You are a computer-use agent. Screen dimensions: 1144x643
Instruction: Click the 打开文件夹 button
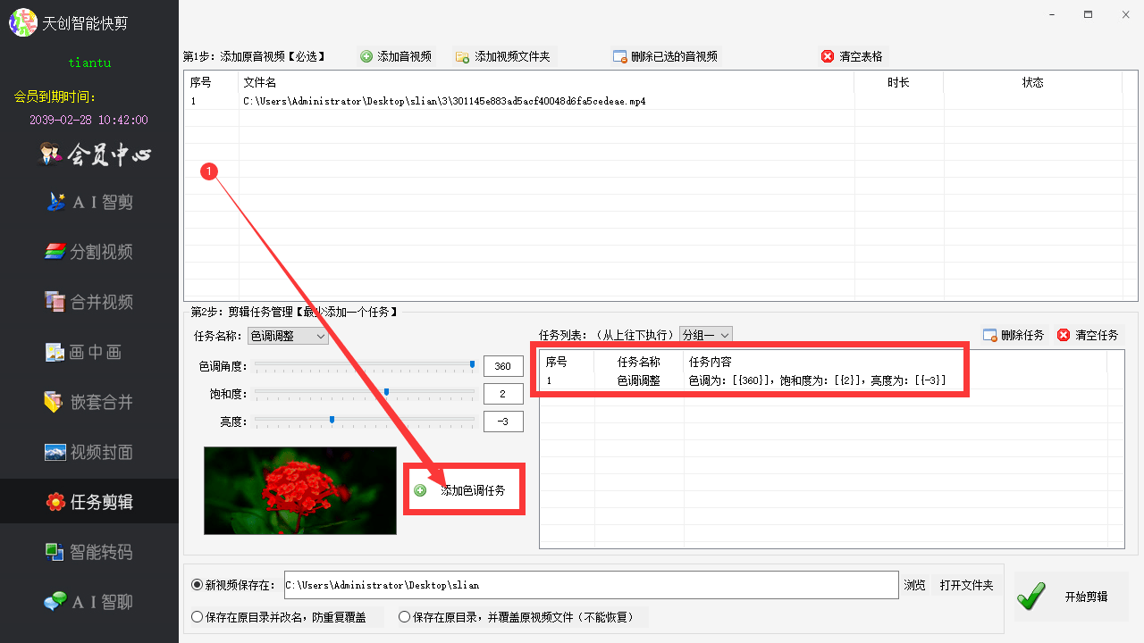[966, 585]
